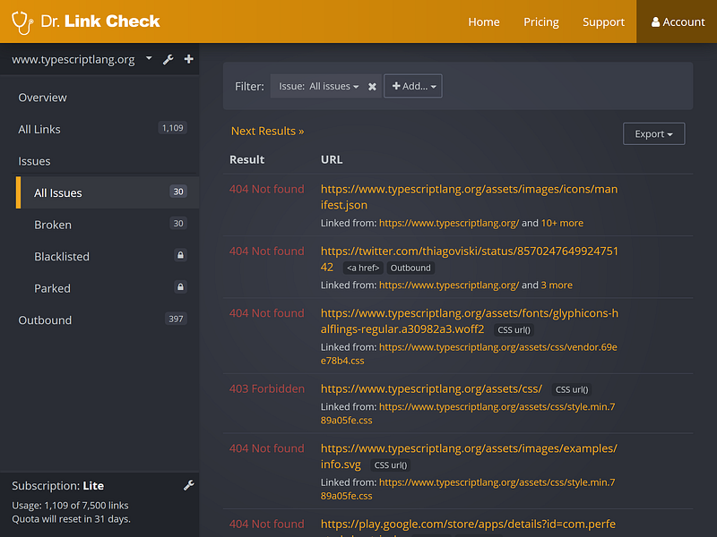The image size is (717, 537).
Task: Open subscription settings wrench icon
Action: tap(189, 485)
